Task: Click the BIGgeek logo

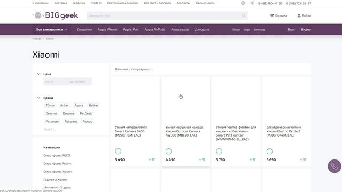Action: [x=55, y=15]
